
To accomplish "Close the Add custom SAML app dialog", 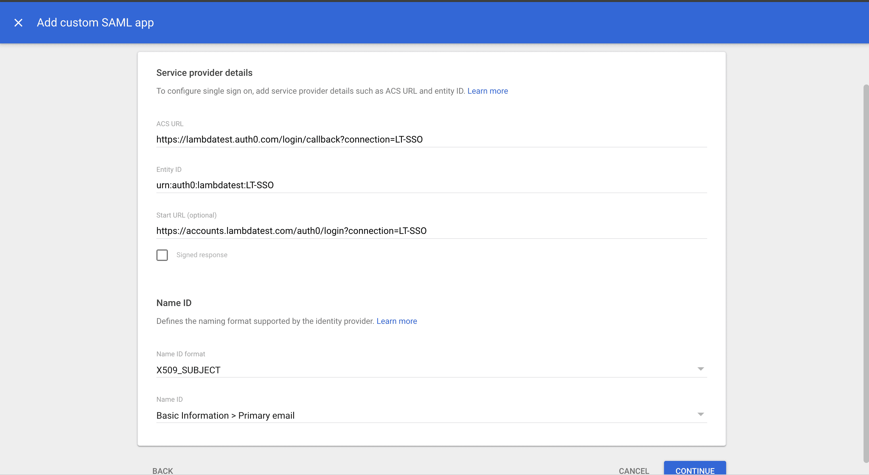I will pyautogui.click(x=18, y=23).
